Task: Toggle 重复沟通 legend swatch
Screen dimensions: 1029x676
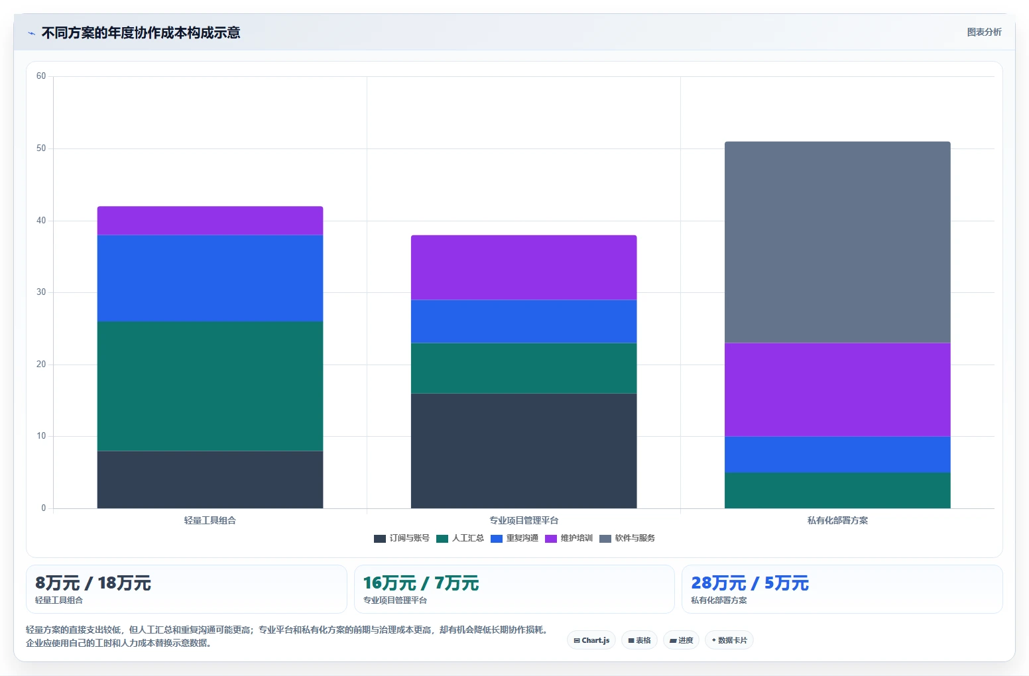Action: (x=497, y=538)
